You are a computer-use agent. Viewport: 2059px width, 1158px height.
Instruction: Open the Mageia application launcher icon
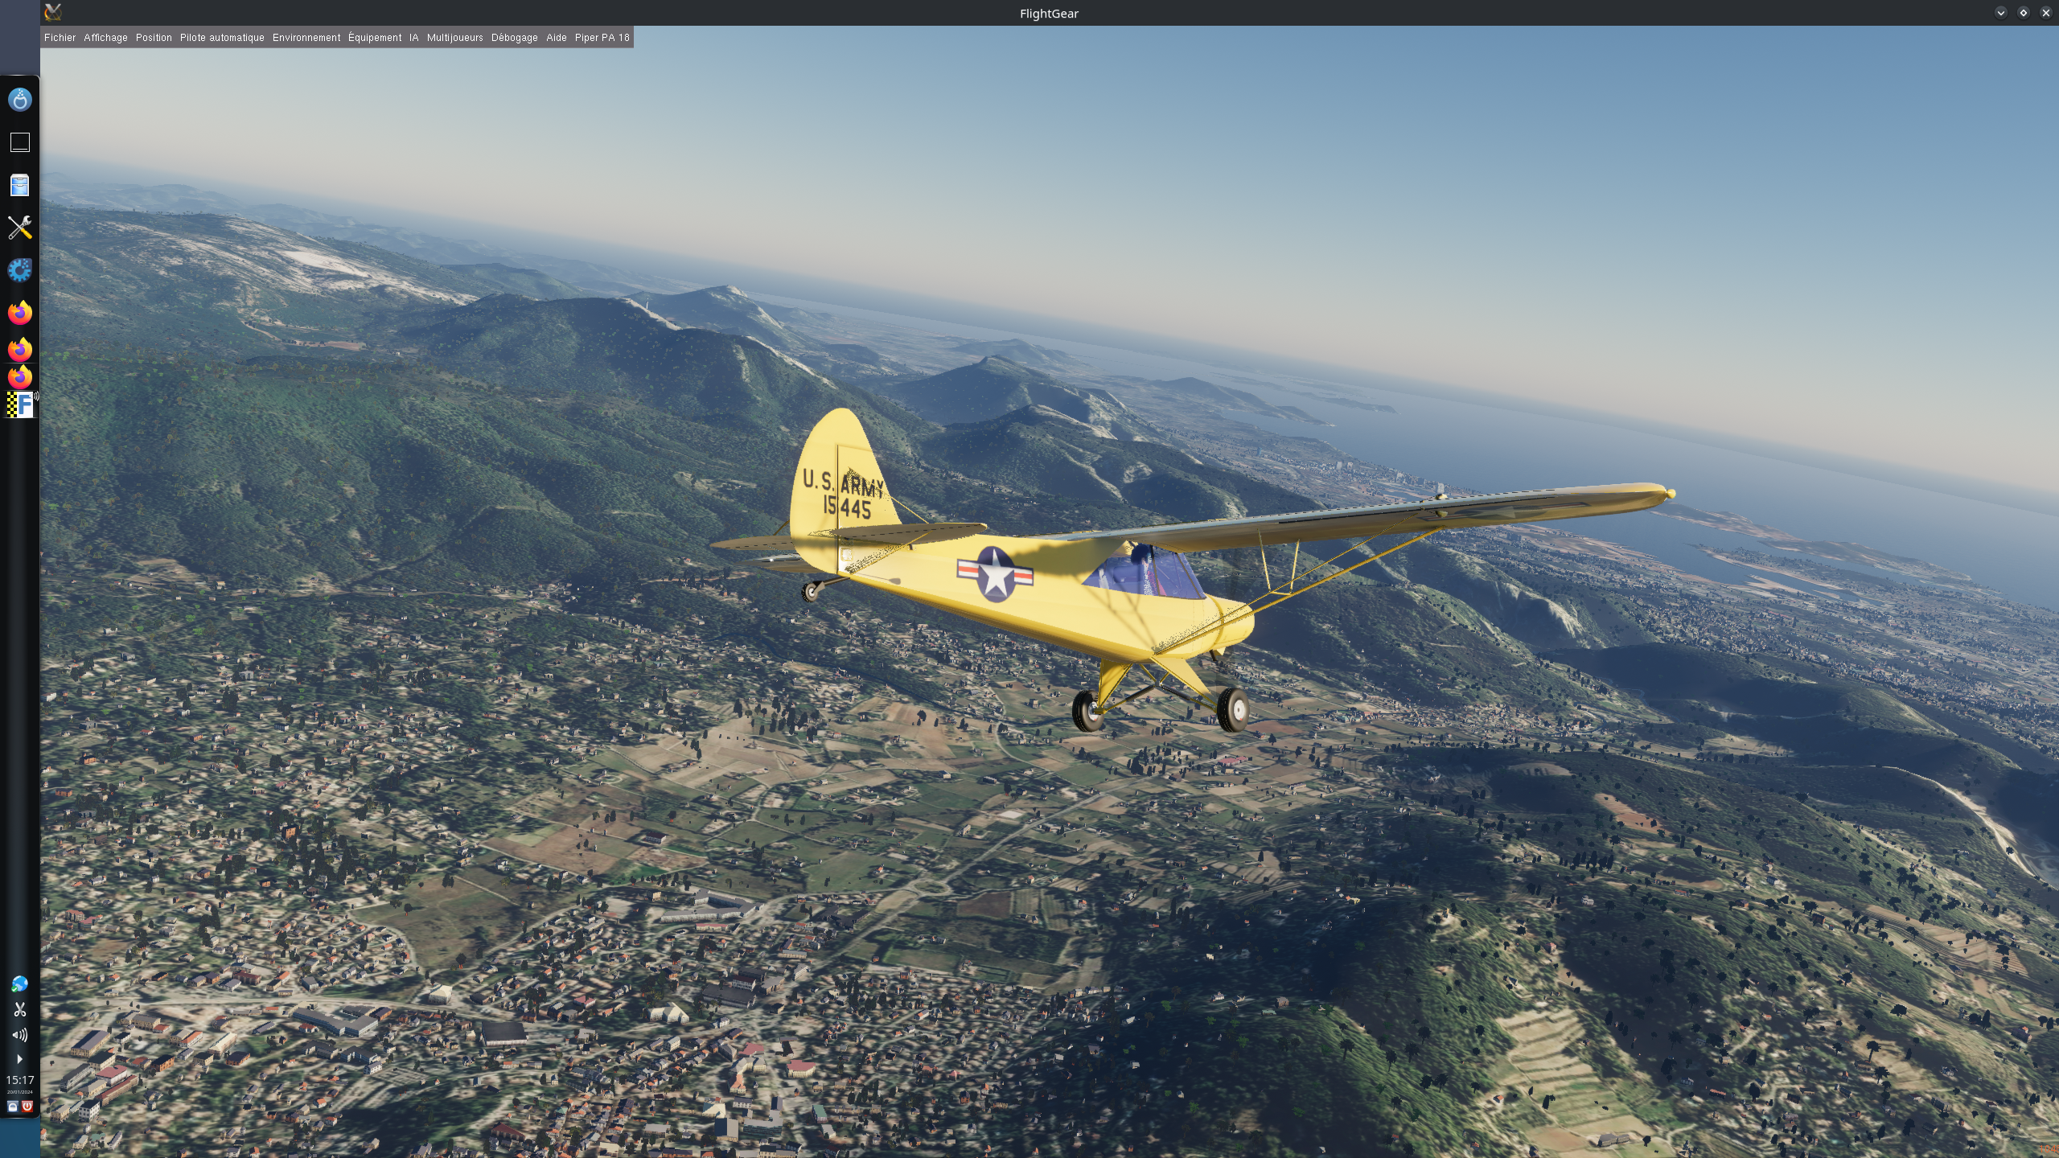[x=19, y=100]
